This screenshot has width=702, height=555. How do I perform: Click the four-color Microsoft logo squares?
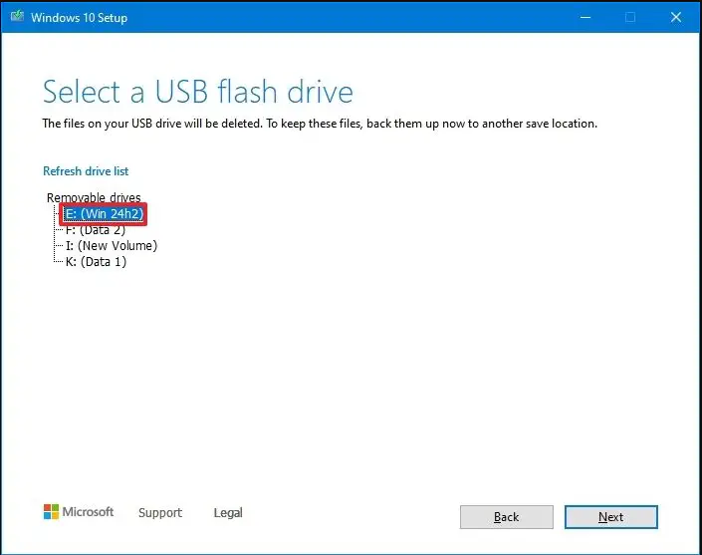[x=51, y=511]
